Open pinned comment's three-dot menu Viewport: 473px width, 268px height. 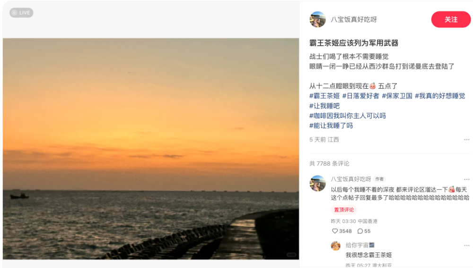click(467, 179)
